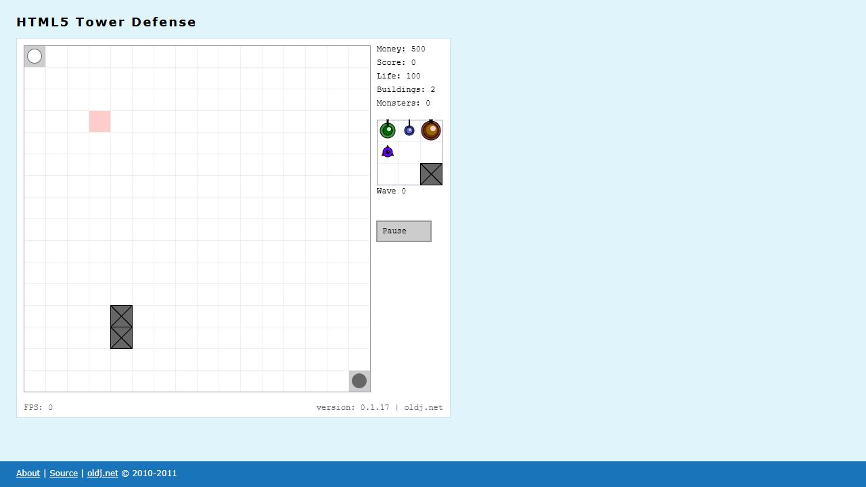Click the upper wall block on the map
This screenshot has height=487, width=866.
click(121, 316)
